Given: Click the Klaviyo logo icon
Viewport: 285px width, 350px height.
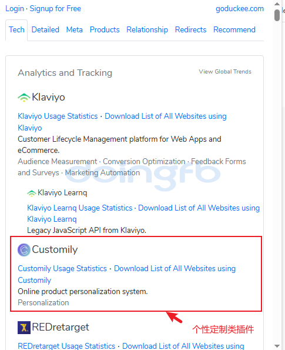Looking at the screenshot, I should (x=24, y=98).
